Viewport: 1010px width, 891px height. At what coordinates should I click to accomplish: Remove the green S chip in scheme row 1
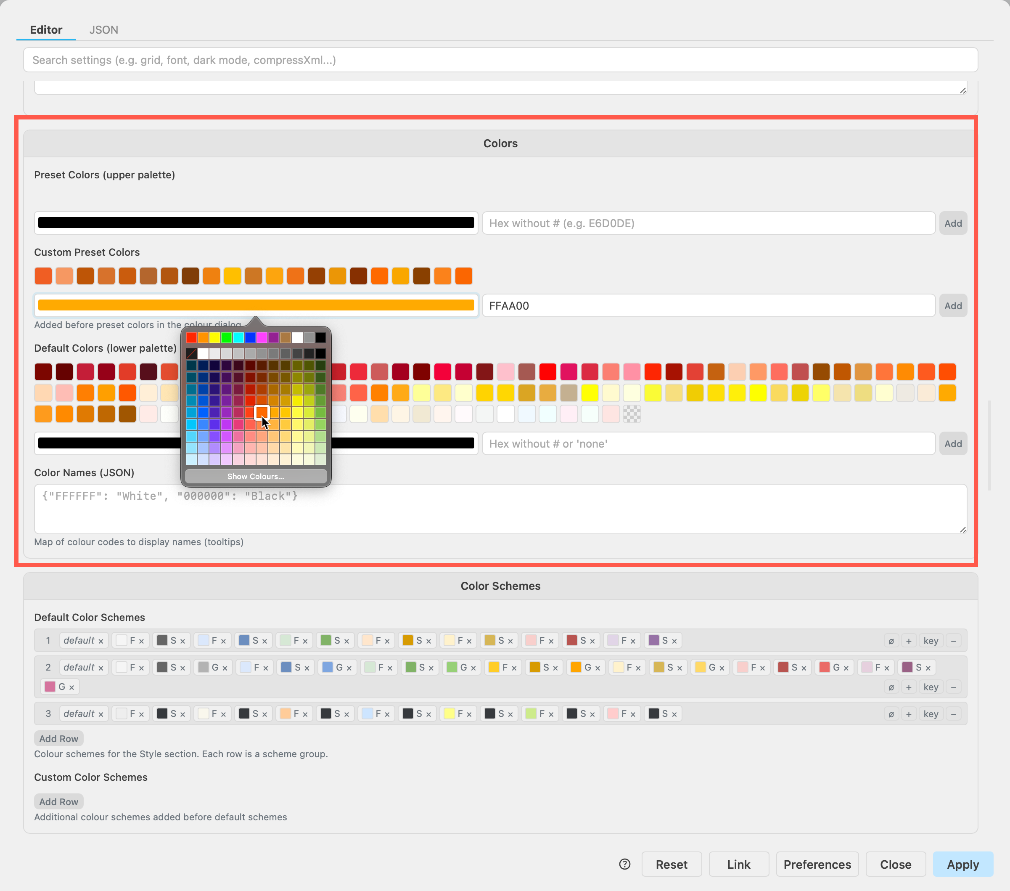coord(346,641)
